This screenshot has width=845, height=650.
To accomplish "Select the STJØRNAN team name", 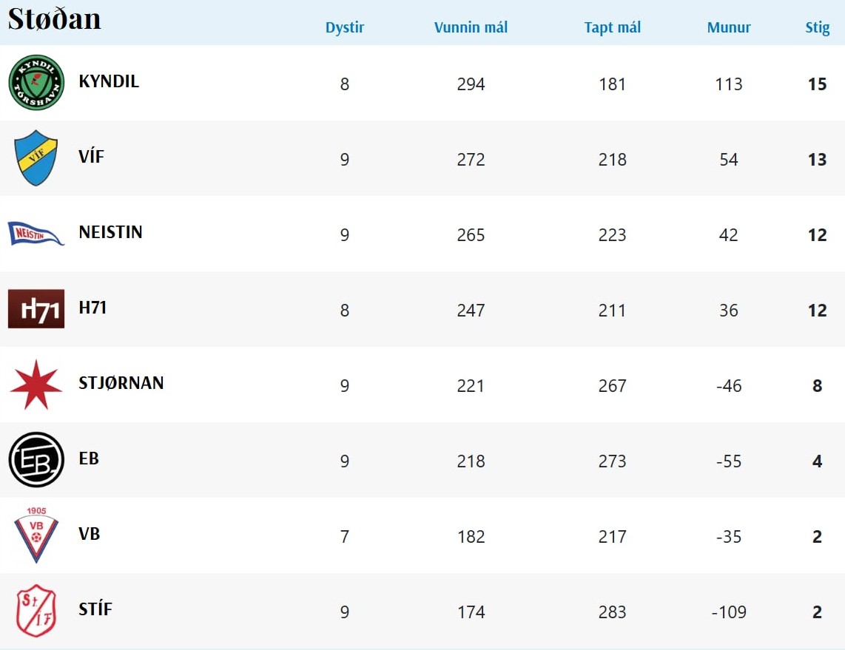I will click(121, 383).
